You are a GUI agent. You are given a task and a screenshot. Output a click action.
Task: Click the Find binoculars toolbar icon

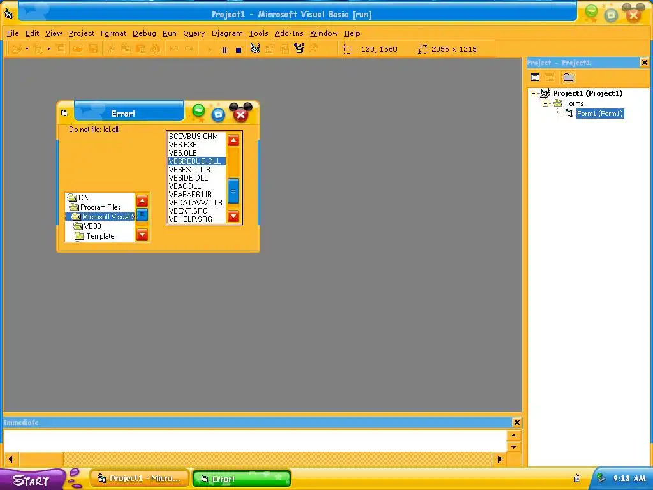(x=155, y=48)
